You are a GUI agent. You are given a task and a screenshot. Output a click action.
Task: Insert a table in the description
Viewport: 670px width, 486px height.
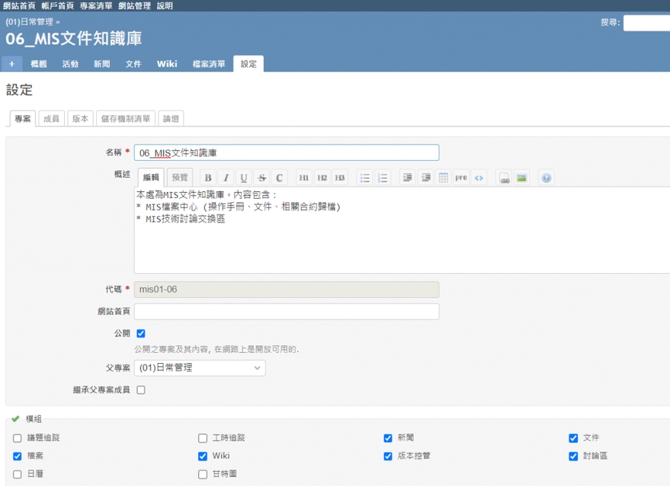point(444,178)
